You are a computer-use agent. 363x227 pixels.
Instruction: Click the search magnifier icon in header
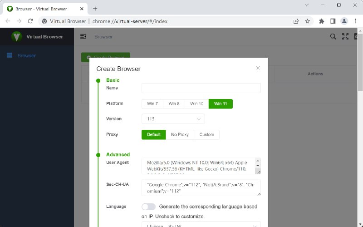[333, 36]
